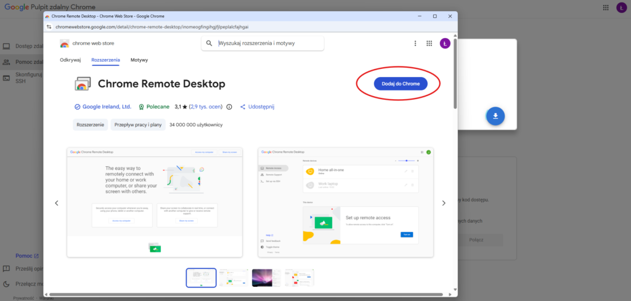Click the 34 000 000 użytkownicy text
The height and width of the screenshot is (301, 631).
[x=196, y=125]
